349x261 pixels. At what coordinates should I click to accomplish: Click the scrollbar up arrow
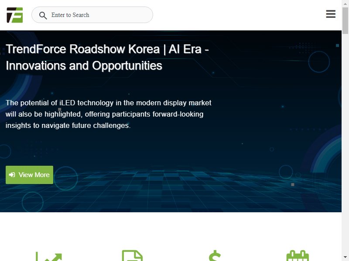click(x=345, y=3)
